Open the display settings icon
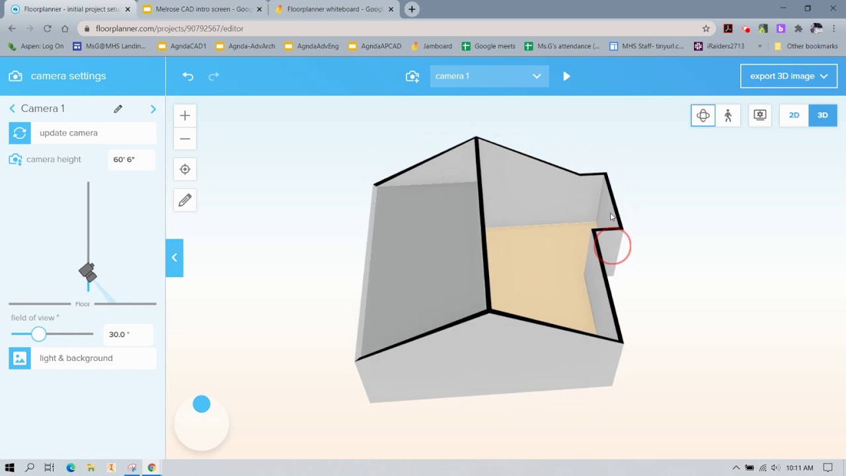 [760, 115]
